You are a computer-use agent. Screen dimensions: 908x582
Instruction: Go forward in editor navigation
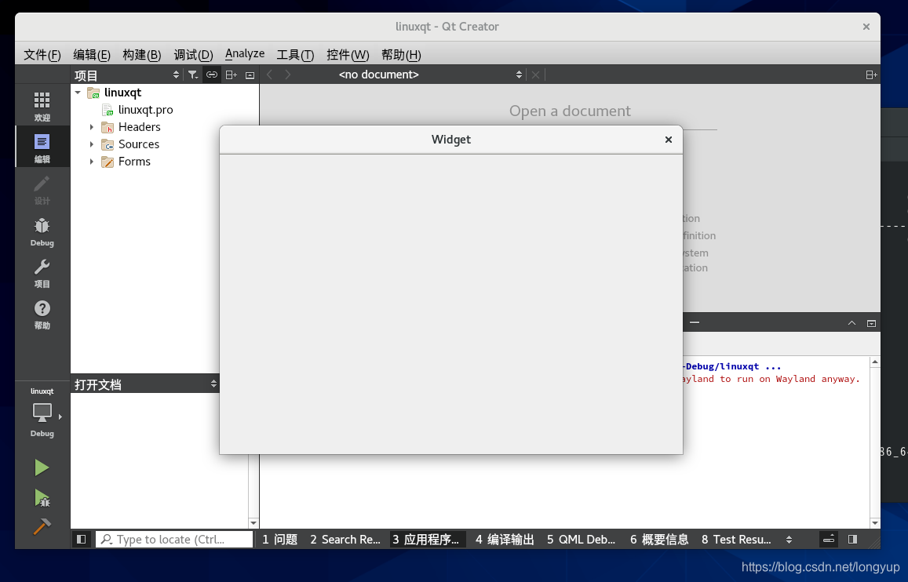288,75
